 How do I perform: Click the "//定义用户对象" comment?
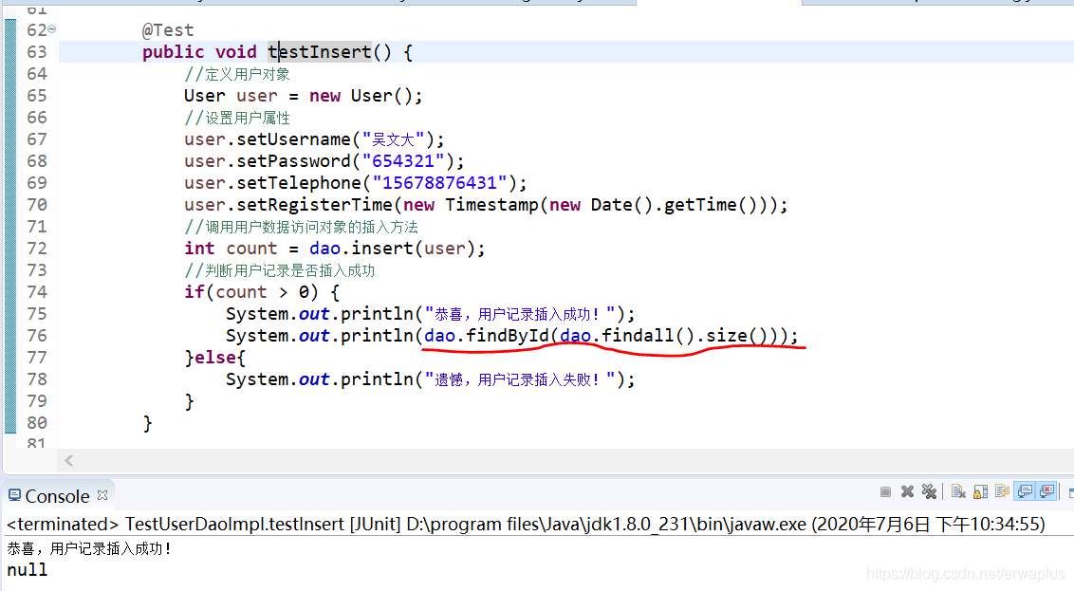point(237,74)
